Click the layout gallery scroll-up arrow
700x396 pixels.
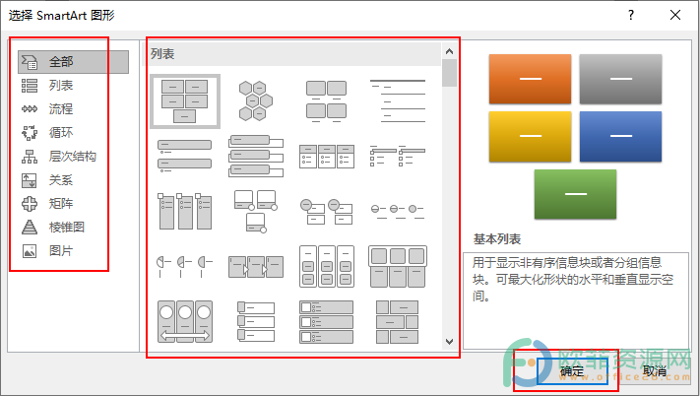(x=450, y=51)
